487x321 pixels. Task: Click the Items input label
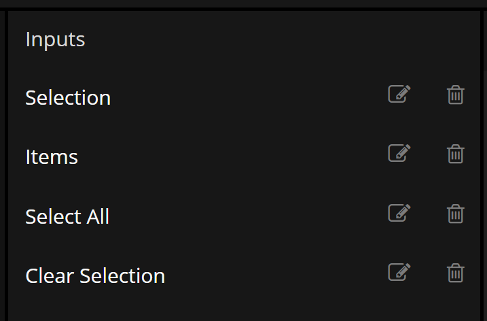[x=52, y=157]
